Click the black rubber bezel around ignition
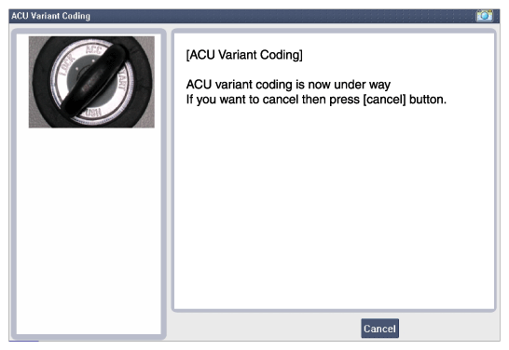The height and width of the screenshot is (350, 509). [41, 81]
